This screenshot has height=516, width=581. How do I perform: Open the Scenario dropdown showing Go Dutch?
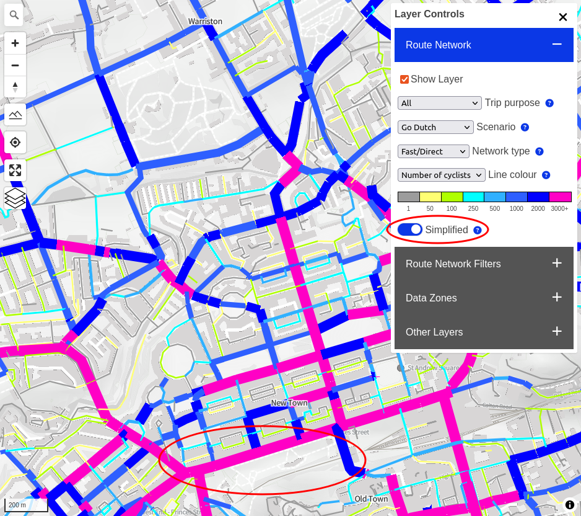(435, 127)
